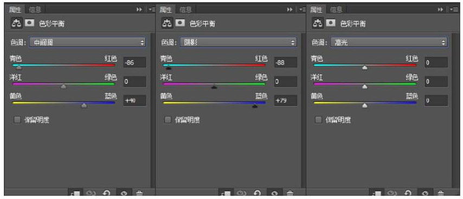Click the yellow-blue value field in the 高光 panel
This screenshot has height=199, width=463.
coord(436,100)
